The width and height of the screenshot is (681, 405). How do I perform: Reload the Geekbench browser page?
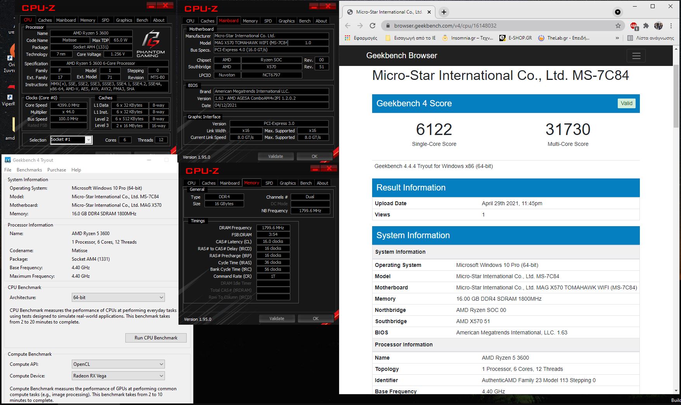click(373, 26)
